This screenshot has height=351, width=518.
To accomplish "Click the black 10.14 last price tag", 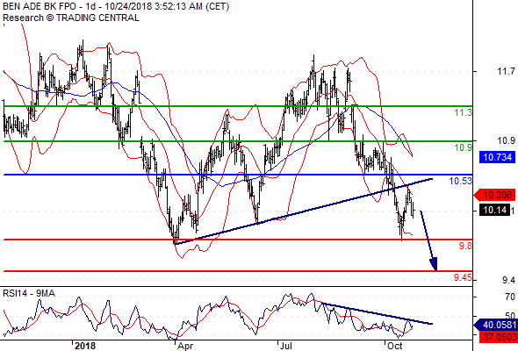I will pos(494,210).
